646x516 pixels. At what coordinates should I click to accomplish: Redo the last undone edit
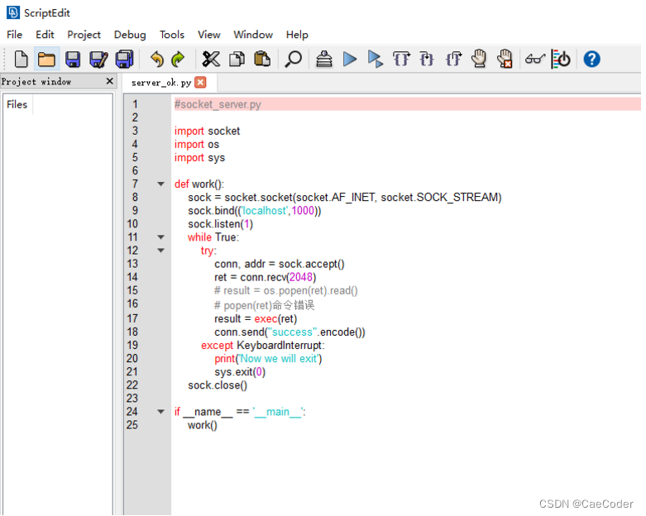click(178, 59)
